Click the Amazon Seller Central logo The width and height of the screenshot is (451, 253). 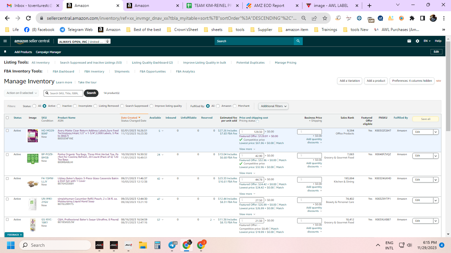[32, 41]
